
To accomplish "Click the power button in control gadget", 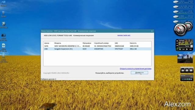I will [191, 70].
